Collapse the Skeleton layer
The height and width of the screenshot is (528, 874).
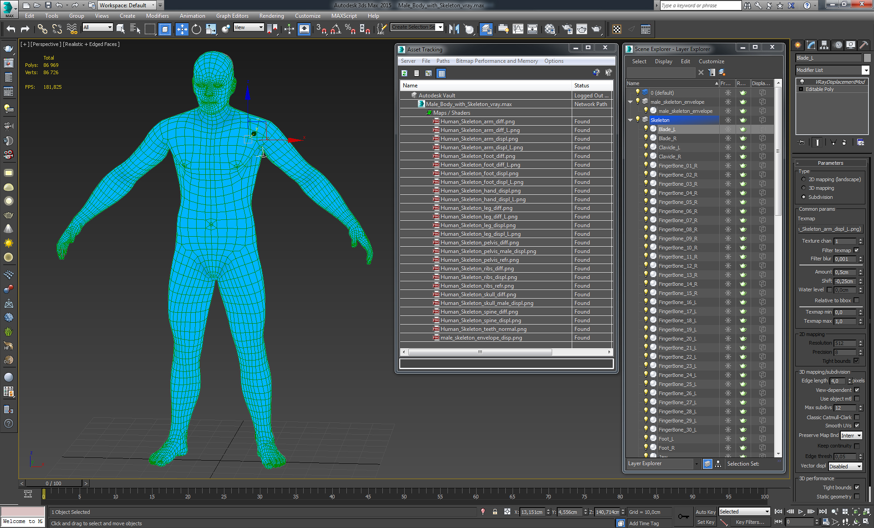click(x=630, y=120)
